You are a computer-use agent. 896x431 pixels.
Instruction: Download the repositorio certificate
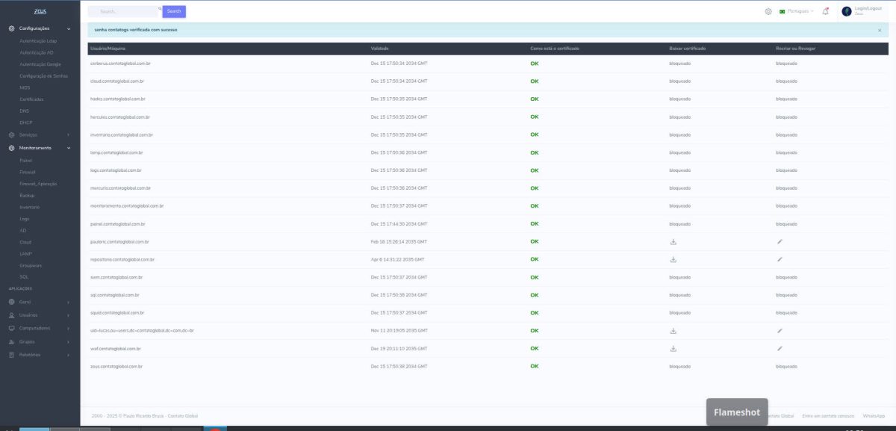[673, 260]
